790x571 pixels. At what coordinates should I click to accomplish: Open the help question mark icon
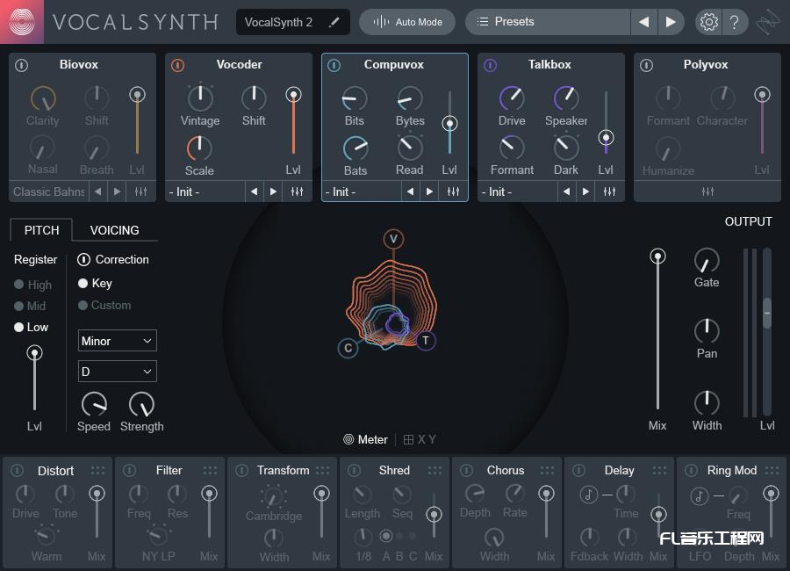tap(736, 22)
